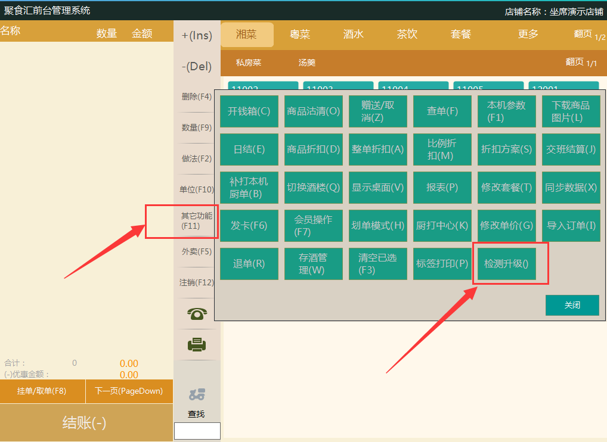Click 挂单/取单(F8) button

42,391
